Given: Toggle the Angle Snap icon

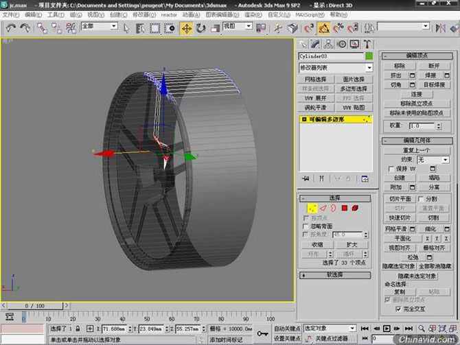Looking at the screenshot, I should (x=324, y=28).
